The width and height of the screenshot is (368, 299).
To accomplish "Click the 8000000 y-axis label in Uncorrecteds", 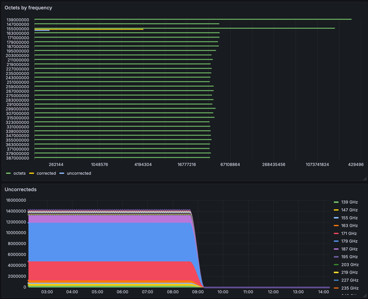I will point(17,244).
